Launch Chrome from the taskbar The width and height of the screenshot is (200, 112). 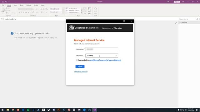click(13, 110)
